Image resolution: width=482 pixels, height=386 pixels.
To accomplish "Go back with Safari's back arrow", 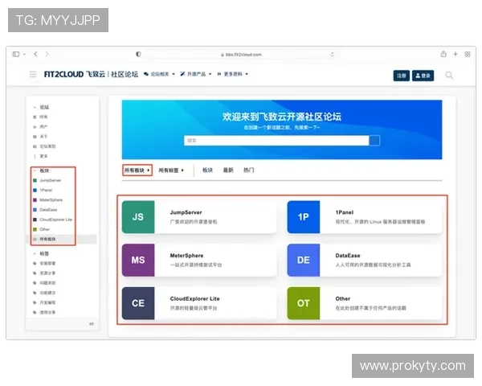I will 35,54.
